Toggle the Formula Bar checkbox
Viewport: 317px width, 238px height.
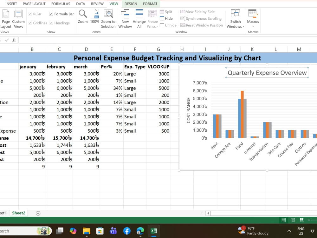[51, 14]
